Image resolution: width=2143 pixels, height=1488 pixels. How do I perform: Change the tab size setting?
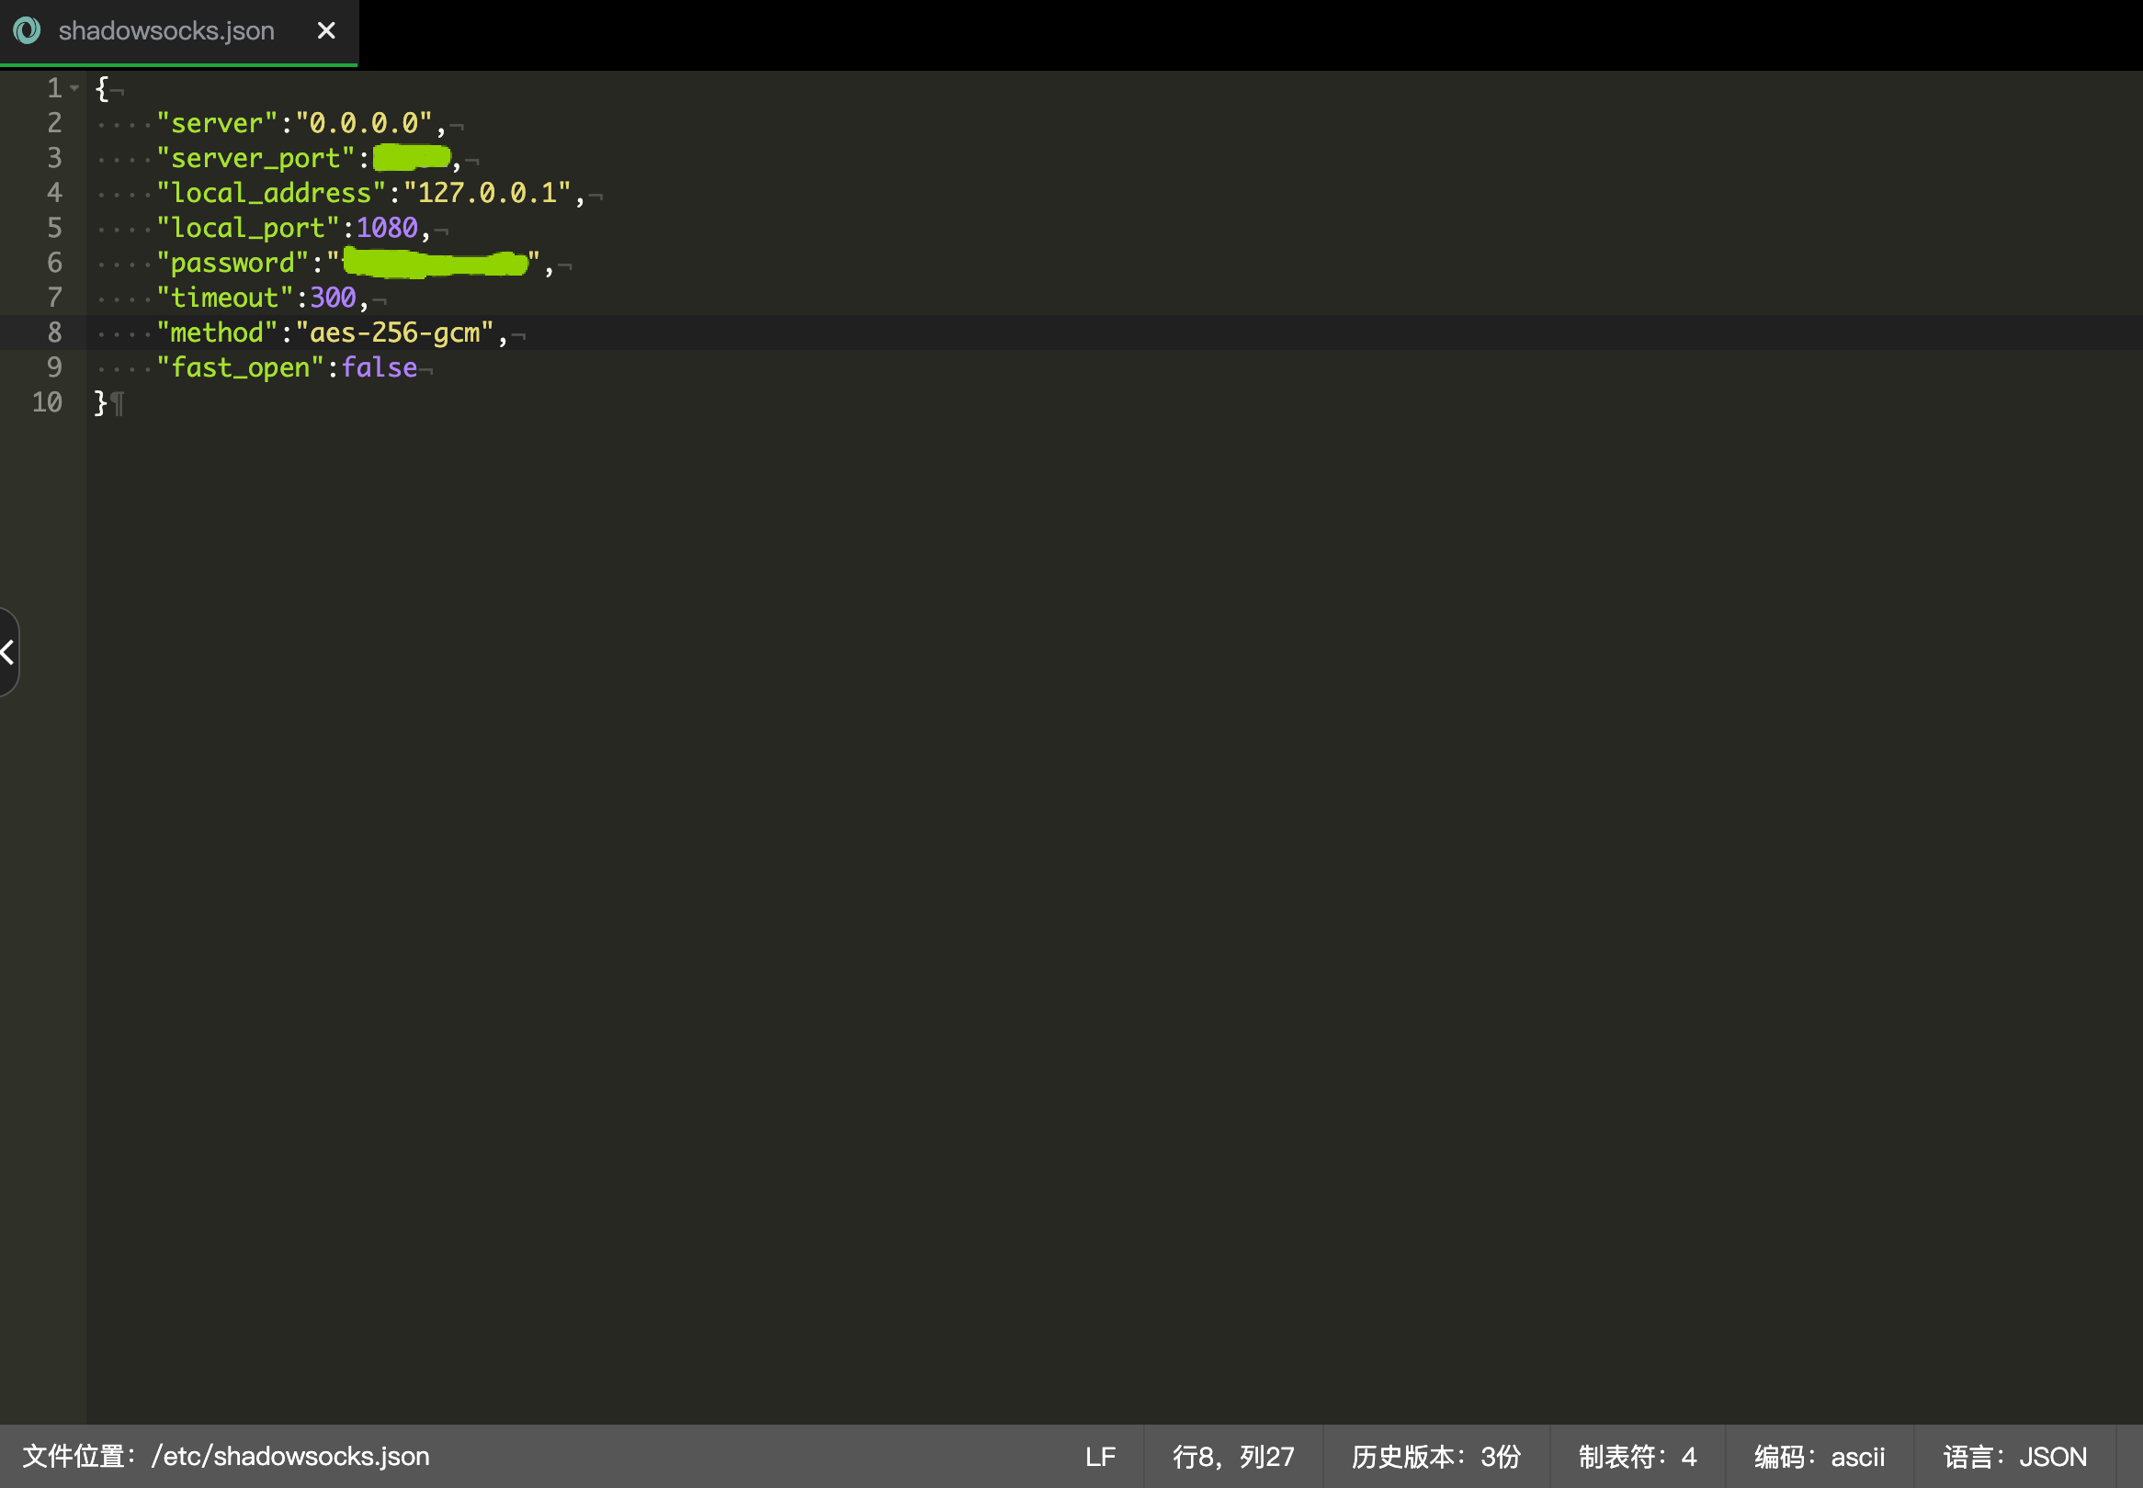[1637, 1456]
